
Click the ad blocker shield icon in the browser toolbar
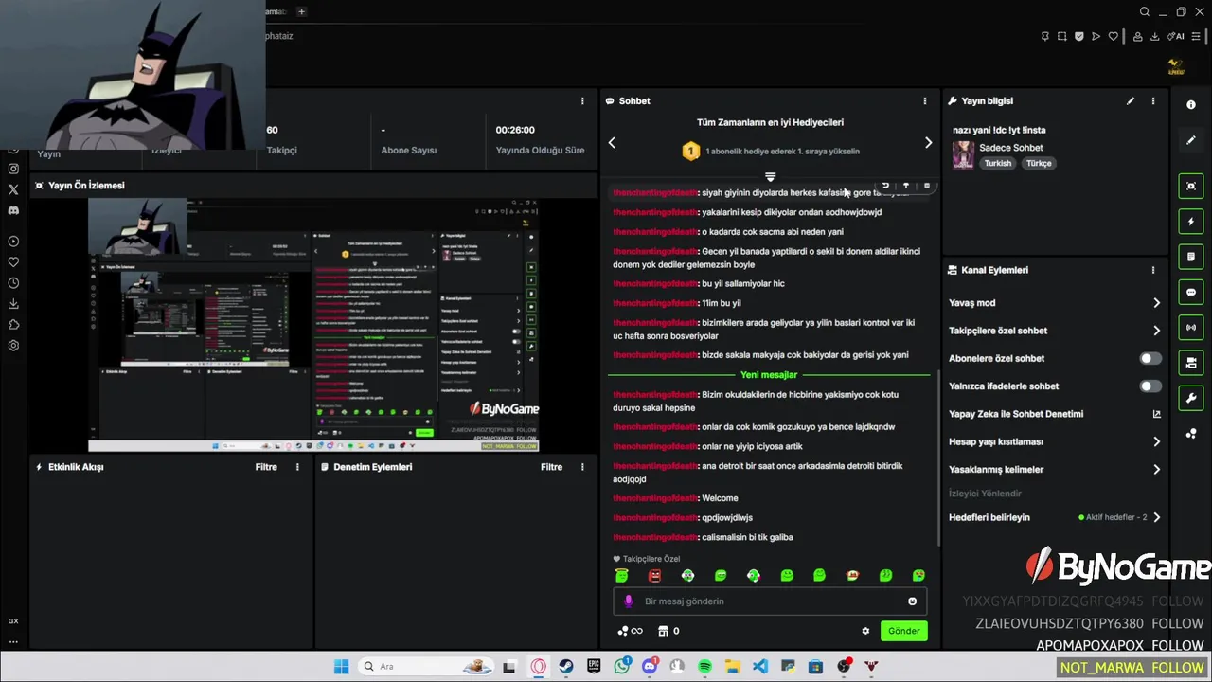pos(1079,36)
